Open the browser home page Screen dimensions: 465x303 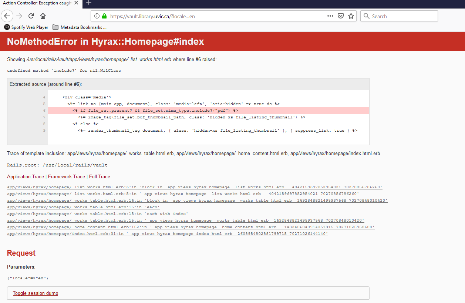(43, 16)
